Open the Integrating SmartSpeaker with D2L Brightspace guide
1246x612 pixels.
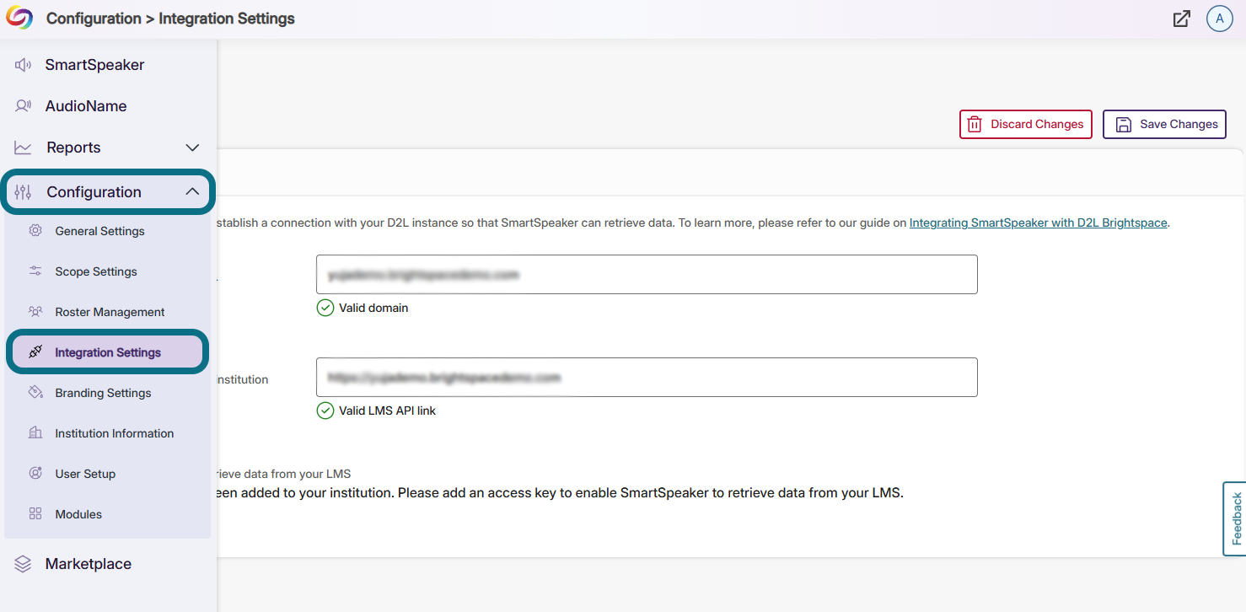pos(1037,223)
